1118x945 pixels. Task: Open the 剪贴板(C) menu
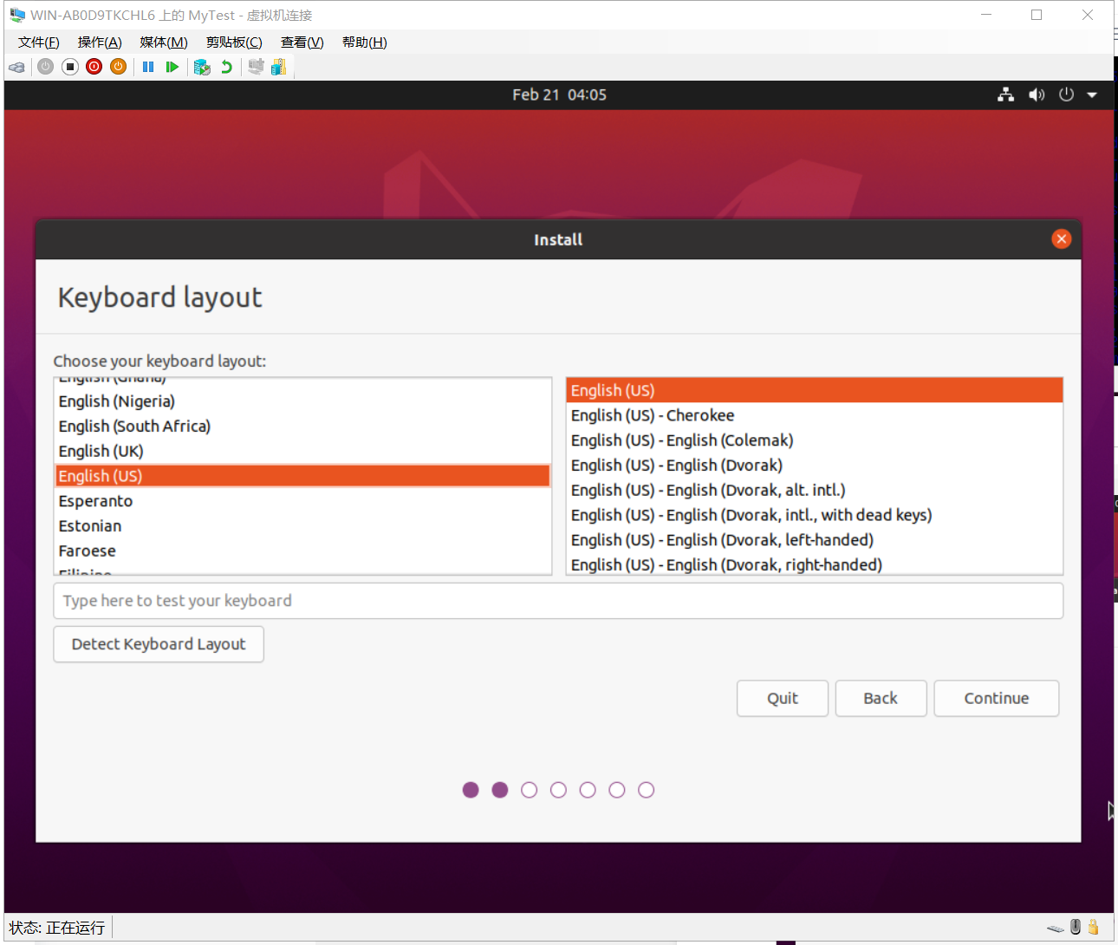click(x=234, y=42)
